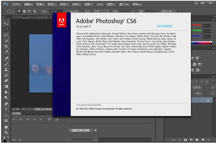Select the Rectangle shape tool
The image size is (216, 143).
pyautogui.click(x=6, y=121)
